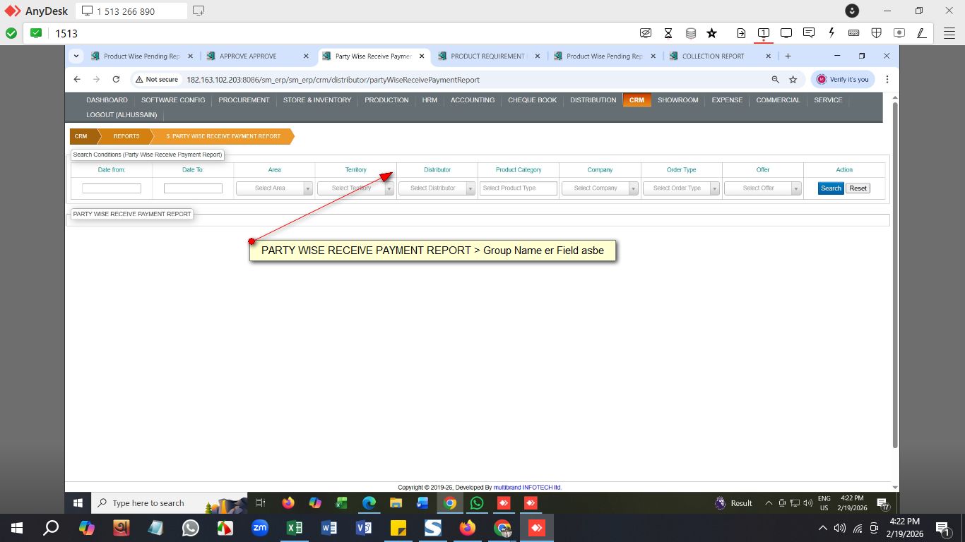965x542 pixels.
Task: Start AnyDesk session recording icon
Action: pos(899,33)
